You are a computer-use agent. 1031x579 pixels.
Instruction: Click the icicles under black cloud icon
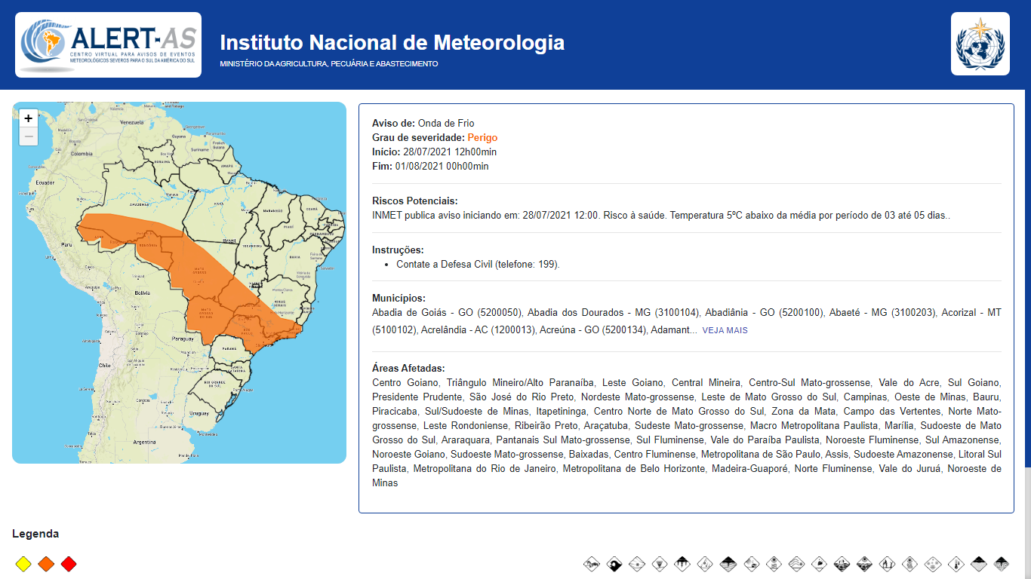tap(682, 564)
